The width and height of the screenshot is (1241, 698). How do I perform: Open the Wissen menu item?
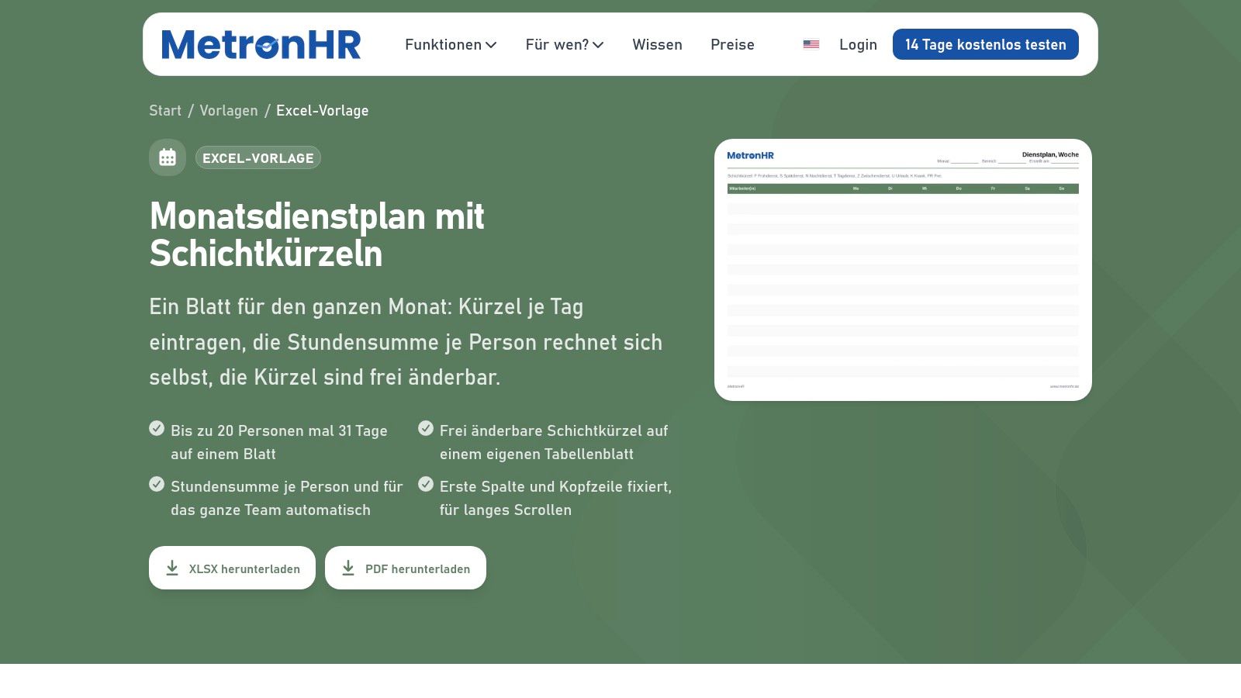657,45
